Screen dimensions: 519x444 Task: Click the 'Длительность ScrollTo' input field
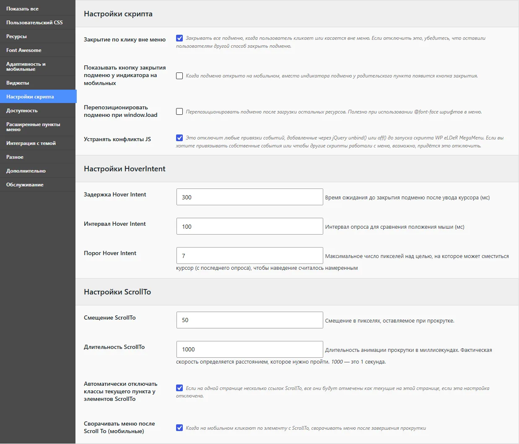[250, 349]
